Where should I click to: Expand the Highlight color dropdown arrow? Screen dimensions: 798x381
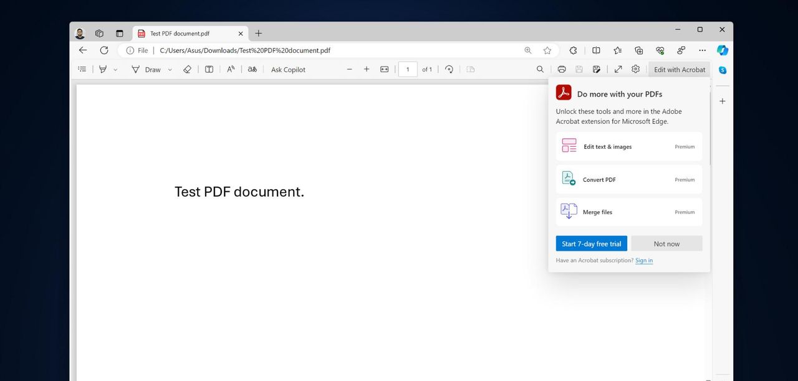click(115, 70)
